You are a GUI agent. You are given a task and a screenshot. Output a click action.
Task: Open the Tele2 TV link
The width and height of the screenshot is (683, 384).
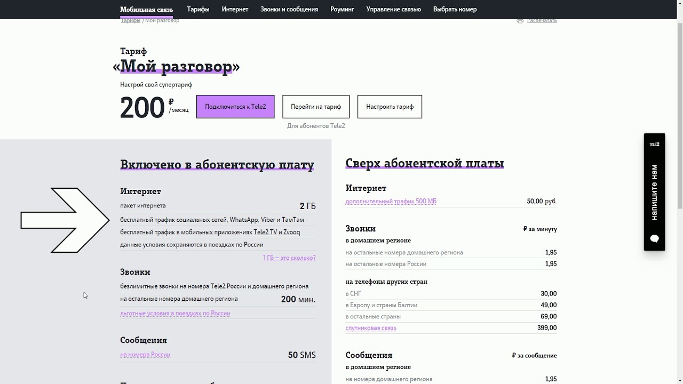point(265,232)
